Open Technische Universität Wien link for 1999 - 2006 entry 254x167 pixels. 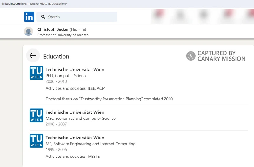click(75, 138)
